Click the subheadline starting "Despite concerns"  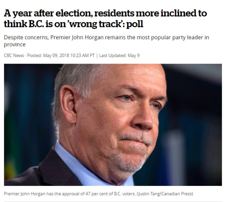(107, 41)
